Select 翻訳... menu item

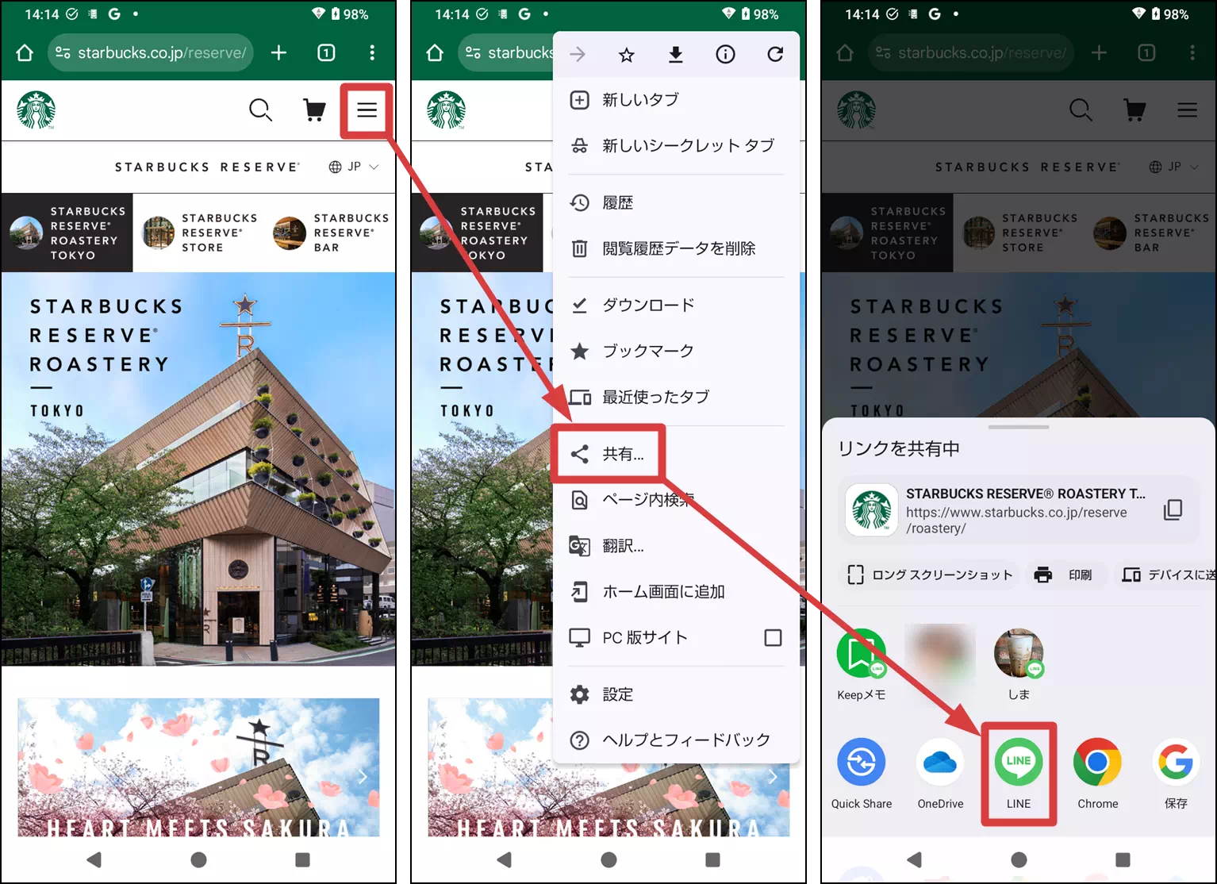pos(676,546)
